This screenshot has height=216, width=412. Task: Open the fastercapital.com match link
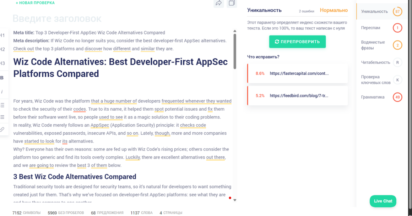(x=299, y=73)
